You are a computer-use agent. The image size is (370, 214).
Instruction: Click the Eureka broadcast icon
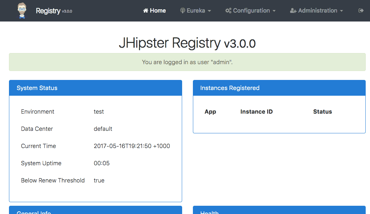tap(182, 11)
